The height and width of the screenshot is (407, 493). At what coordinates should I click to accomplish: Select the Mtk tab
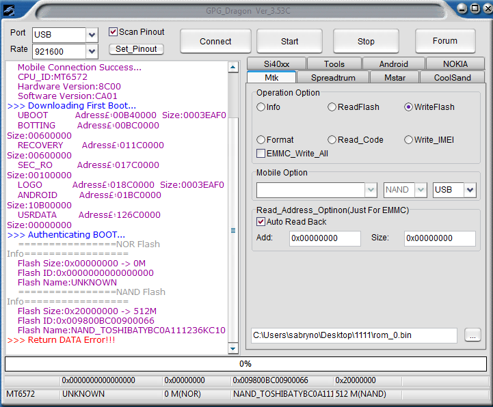(x=271, y=78)
